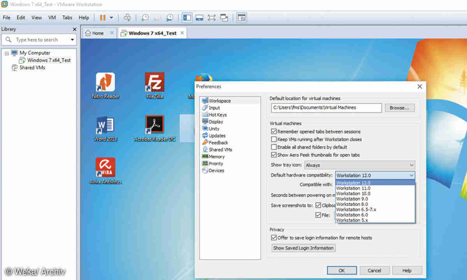Select Updates in Preferences list
The height and width of the screenshot is (280, 467).
[x=217, y=136]
